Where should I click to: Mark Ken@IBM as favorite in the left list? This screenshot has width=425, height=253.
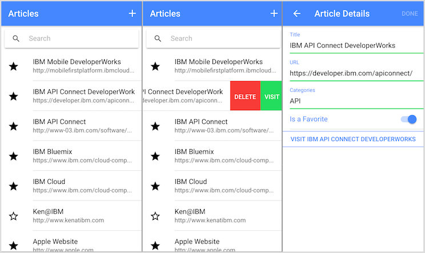(14, 216)
